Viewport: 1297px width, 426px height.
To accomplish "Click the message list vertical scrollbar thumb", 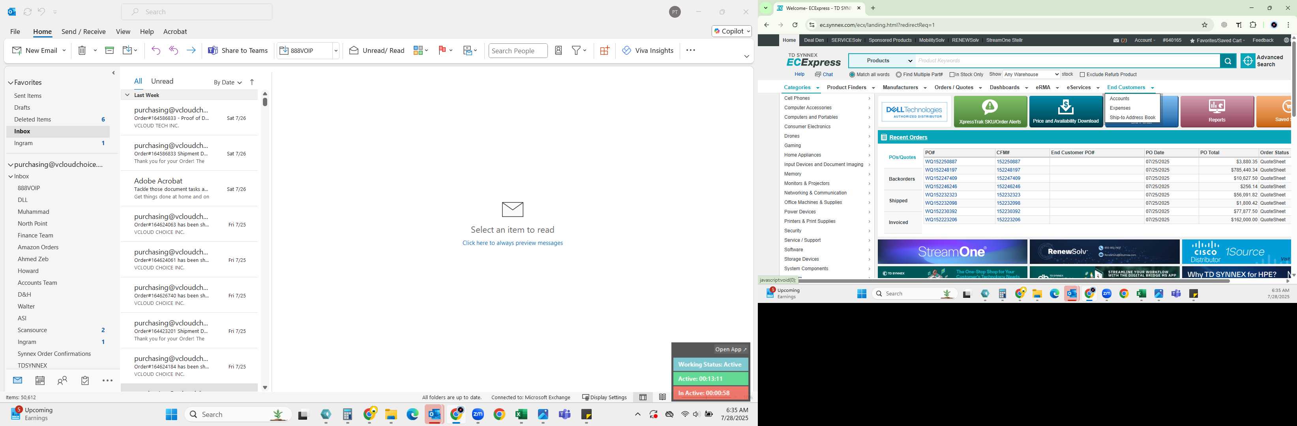I will coord(265,102).
